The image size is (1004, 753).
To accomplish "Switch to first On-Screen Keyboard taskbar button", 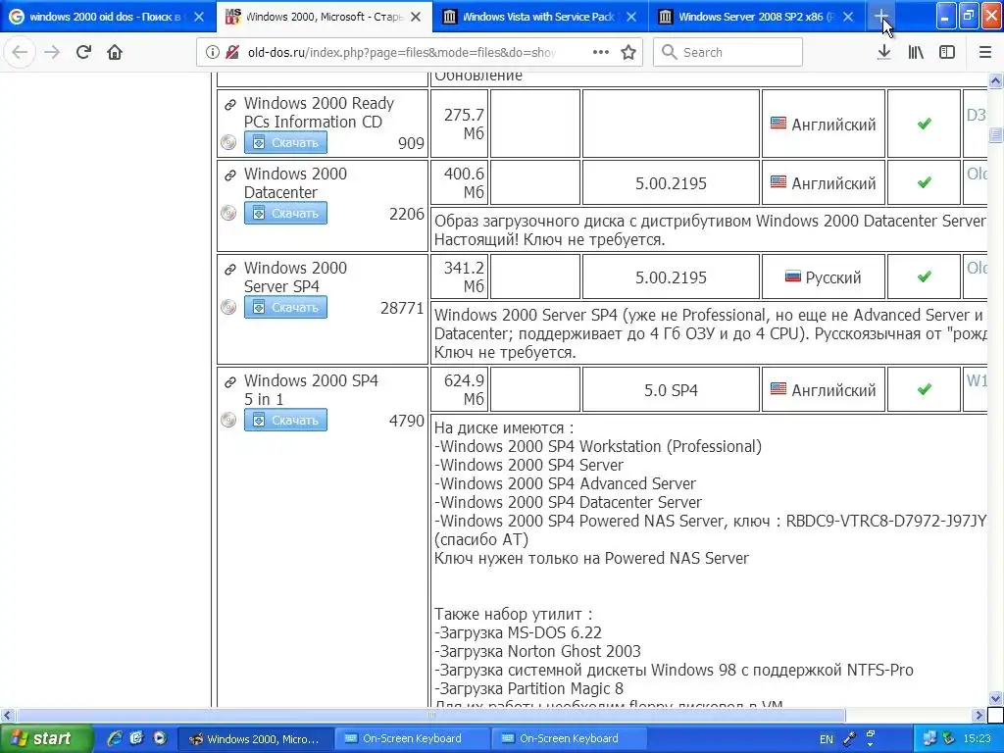I will tap(413, 738).
